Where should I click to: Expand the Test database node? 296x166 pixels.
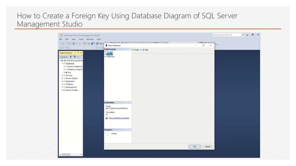point(64,72)
